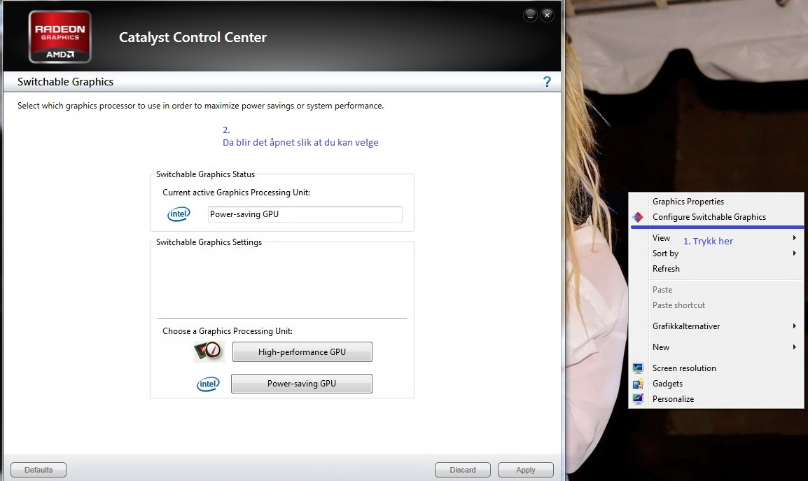Open help with the question mark icon
808x481 pixels.
coord(547,81)
